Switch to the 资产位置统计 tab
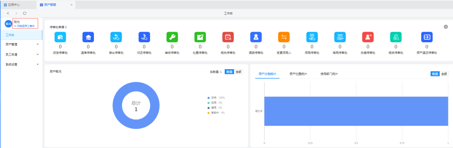453x148 pixels. [298, 74]
